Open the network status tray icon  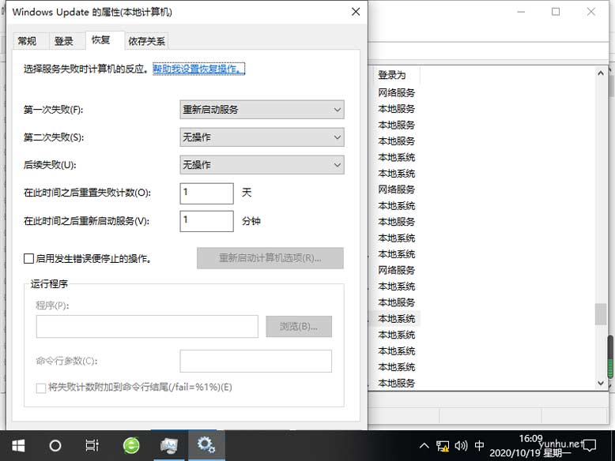(x=443, y=446)
